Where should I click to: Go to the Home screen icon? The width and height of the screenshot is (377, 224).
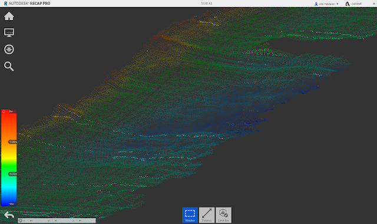coord(9,17)
